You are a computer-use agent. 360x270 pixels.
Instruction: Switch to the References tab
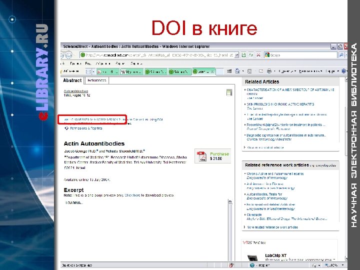[96, 80]
